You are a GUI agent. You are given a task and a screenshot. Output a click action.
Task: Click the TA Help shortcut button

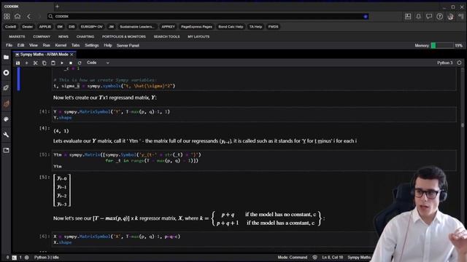[255, 27]
